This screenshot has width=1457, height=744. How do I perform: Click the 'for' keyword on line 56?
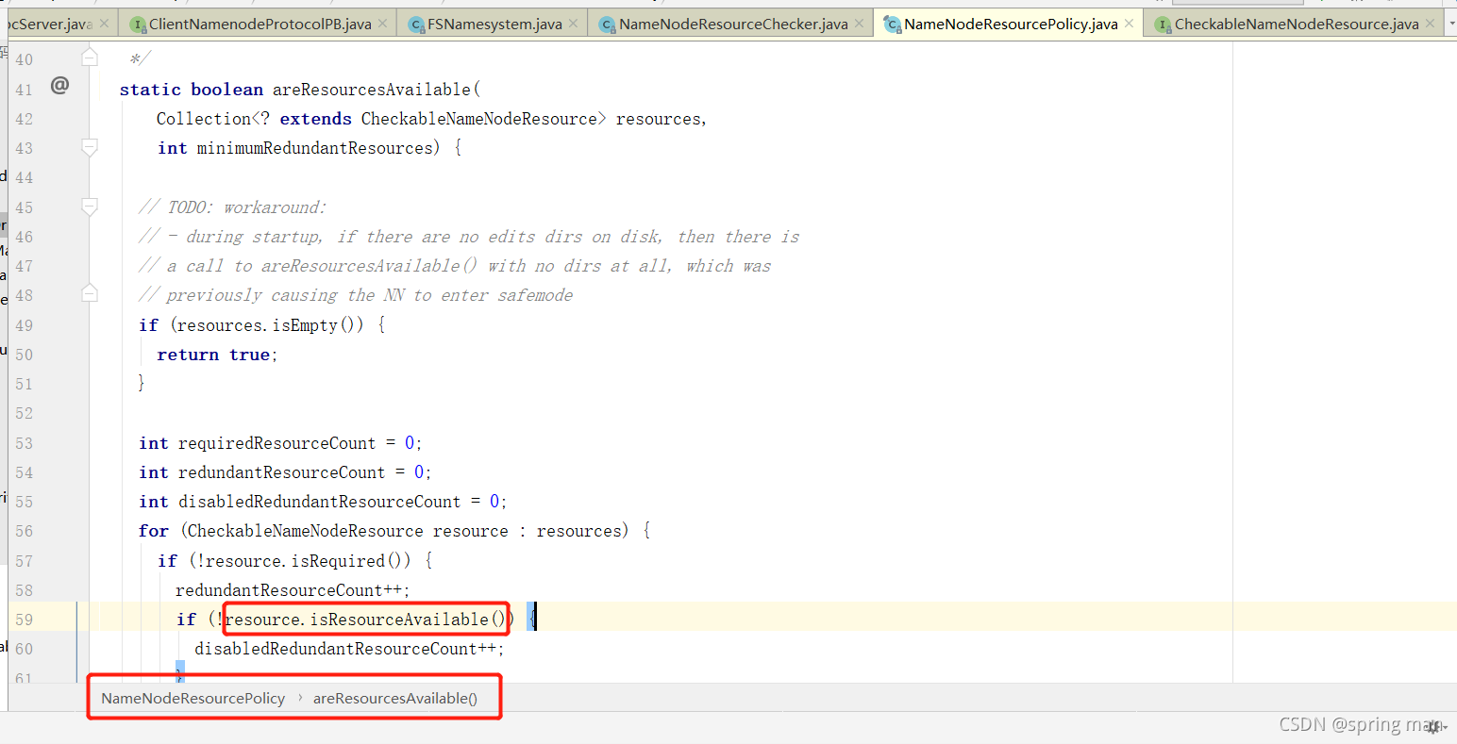[x=154, y=531]
